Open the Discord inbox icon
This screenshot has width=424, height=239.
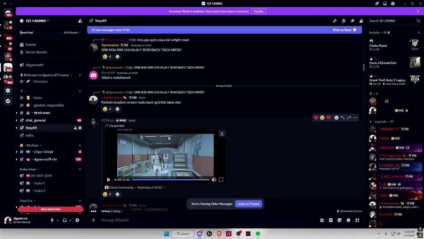coord(385,4)
